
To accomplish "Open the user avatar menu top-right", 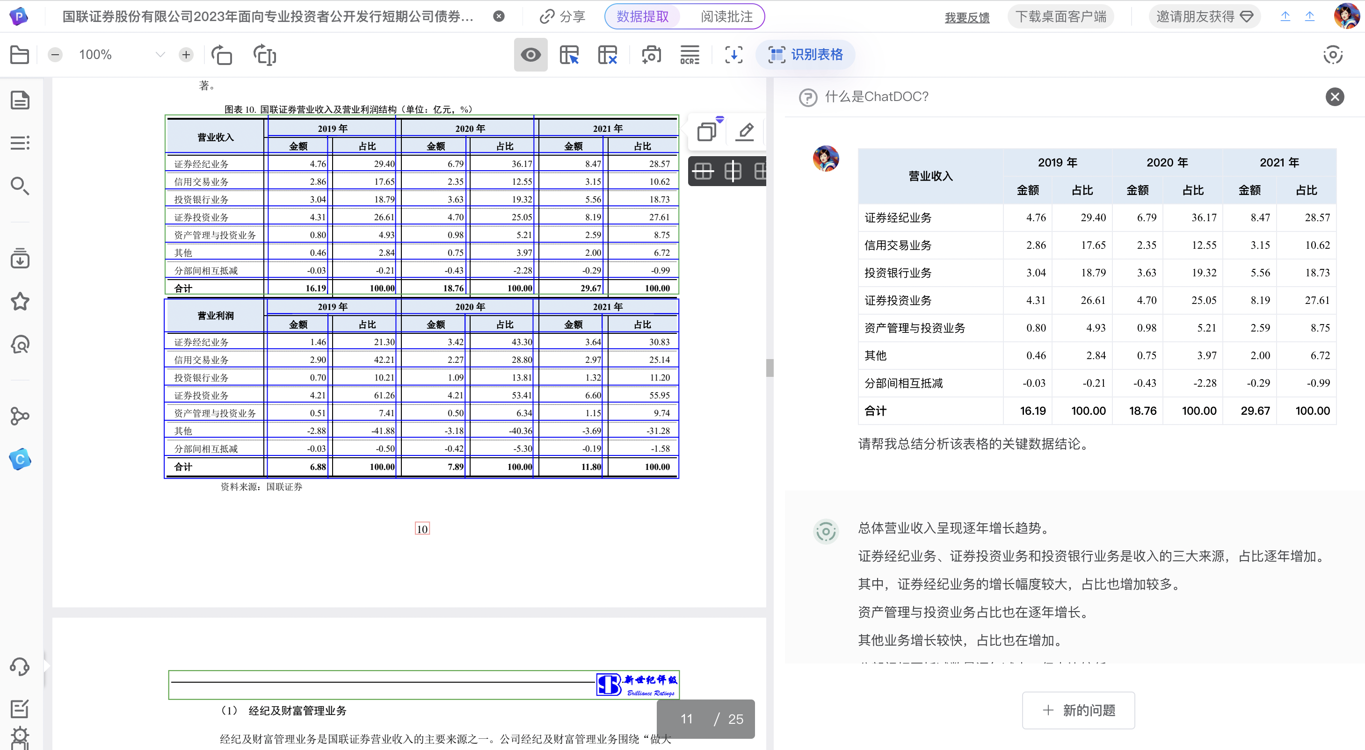I will [x=1346, y=16].
